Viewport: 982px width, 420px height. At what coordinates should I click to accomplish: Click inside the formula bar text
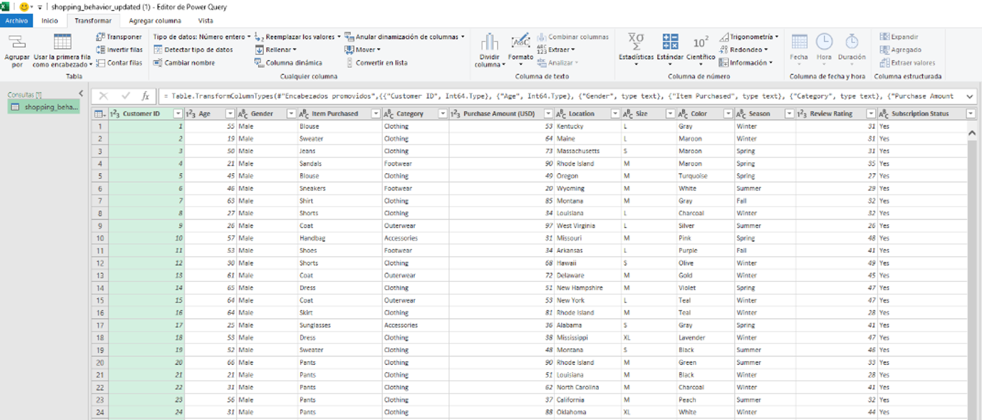557,96
